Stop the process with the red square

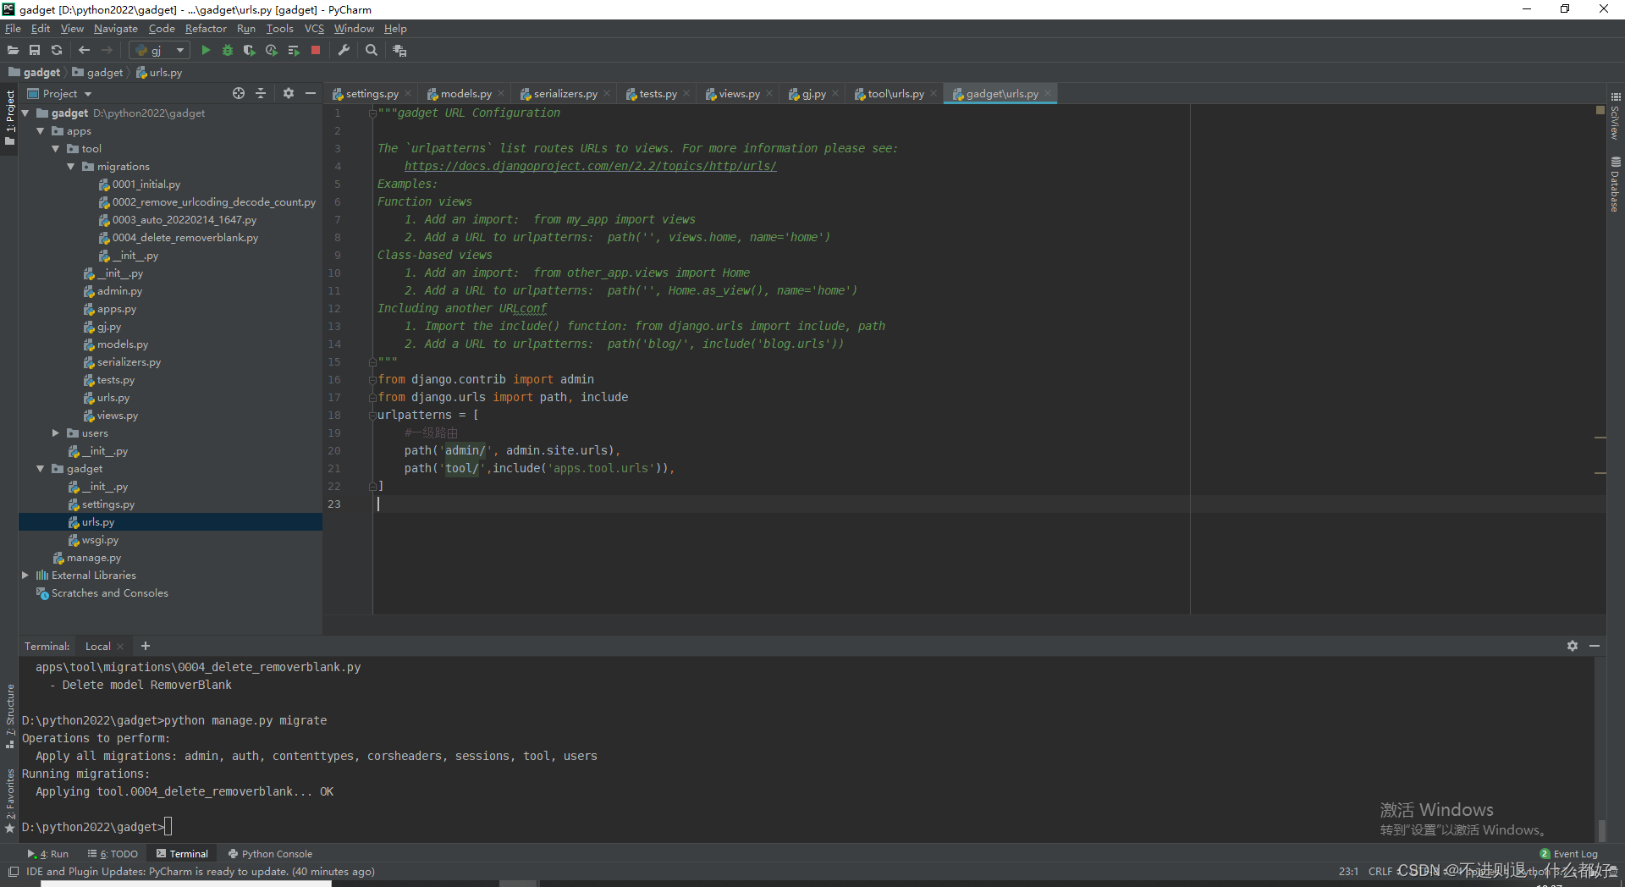tap(316, 51)
